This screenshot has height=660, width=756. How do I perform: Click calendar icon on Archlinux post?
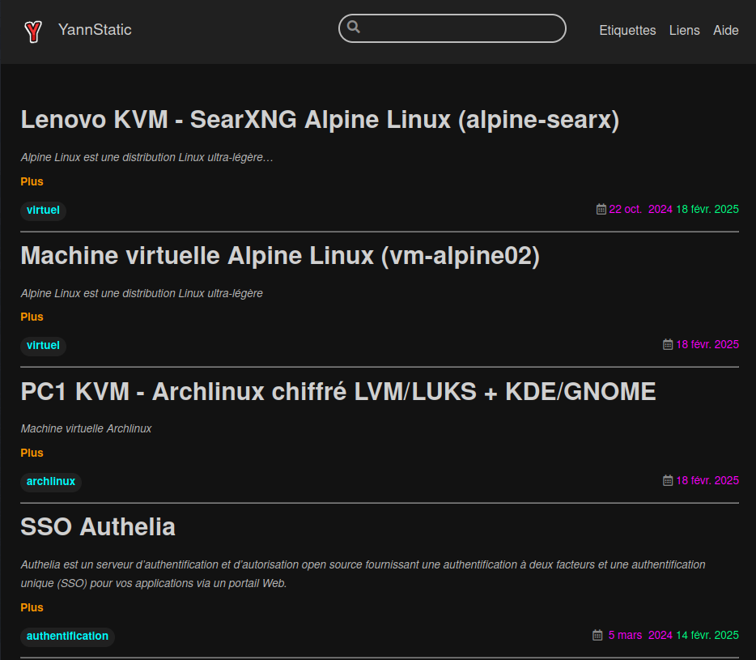(668, 480)
